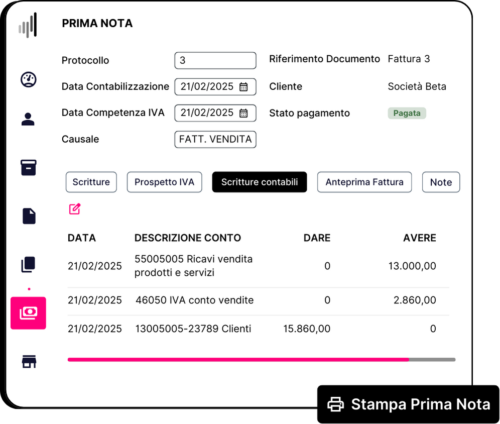The image size is (500, 424).
Task: Open the stacked documents sidebar icon
Action: pyautogui.click(x=28, y=264)
